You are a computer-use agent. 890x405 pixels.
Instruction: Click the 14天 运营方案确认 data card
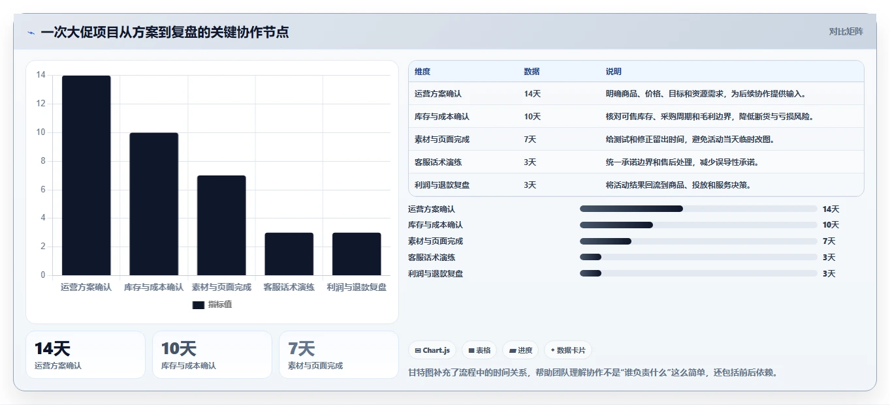click(85, 355)
